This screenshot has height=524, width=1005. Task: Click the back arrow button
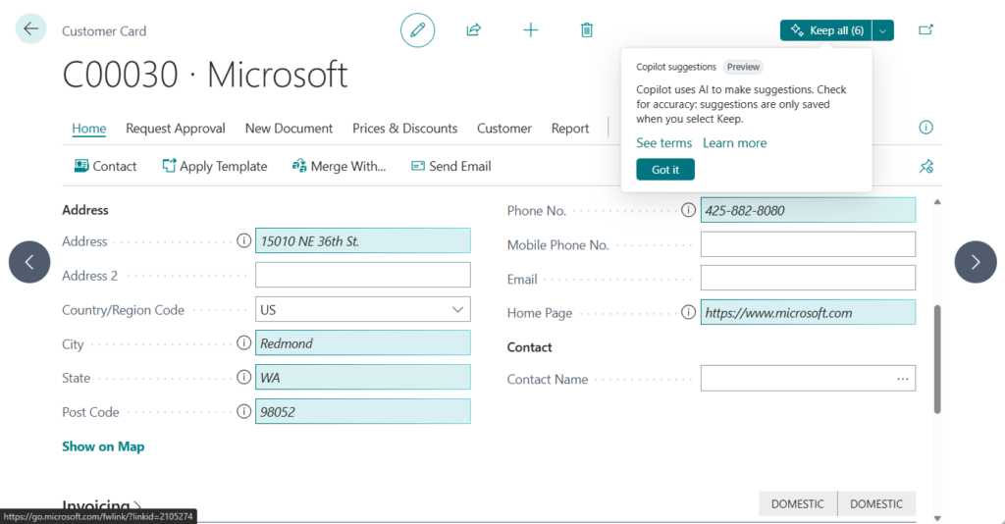click(30, 29)
